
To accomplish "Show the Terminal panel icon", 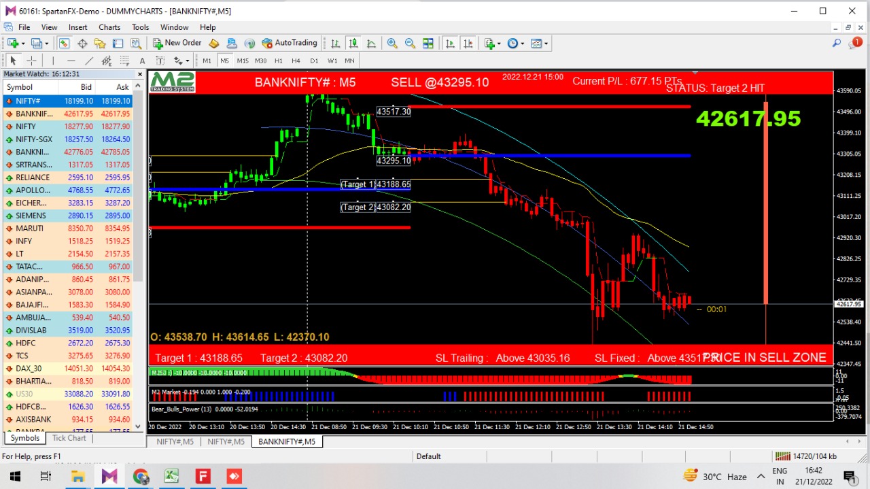I will [118, 43].
